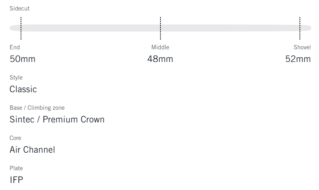Select the End label under the ski
This screenshot has width=319, height=190.
click(x=15, y=47)
